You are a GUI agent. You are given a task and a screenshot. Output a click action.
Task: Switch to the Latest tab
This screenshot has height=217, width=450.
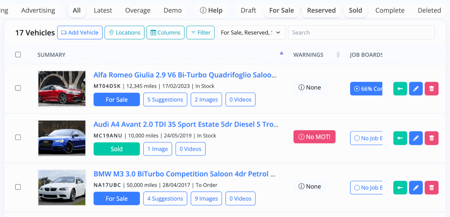tap(103, 10)
